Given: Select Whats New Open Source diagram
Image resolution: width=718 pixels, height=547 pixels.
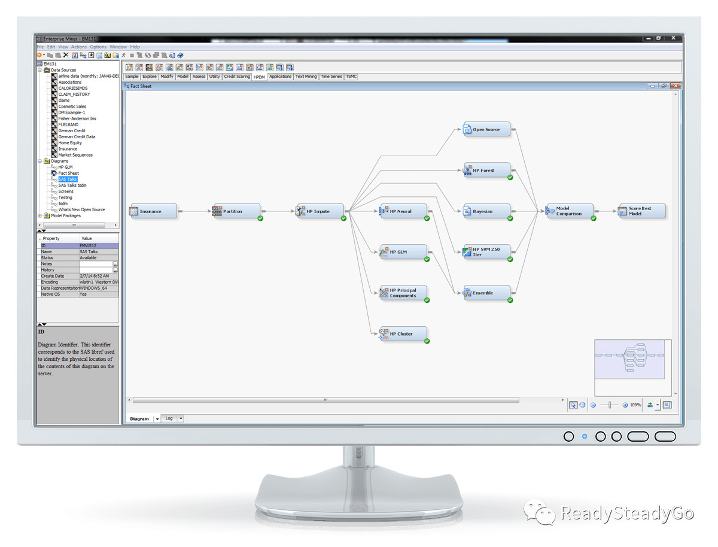Looking at the screenshot, I should tap(81, 209).
